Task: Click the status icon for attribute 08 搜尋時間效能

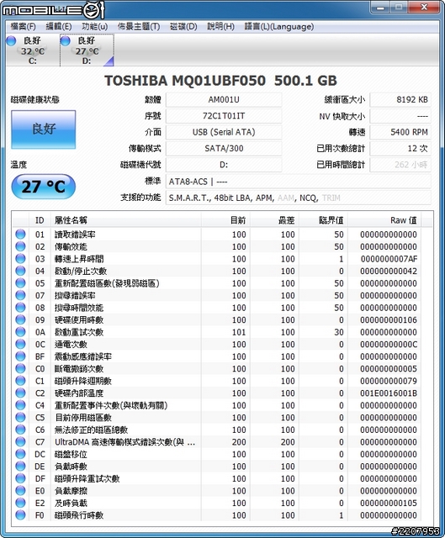Action: pyautogui.click(x=20, y=308)
